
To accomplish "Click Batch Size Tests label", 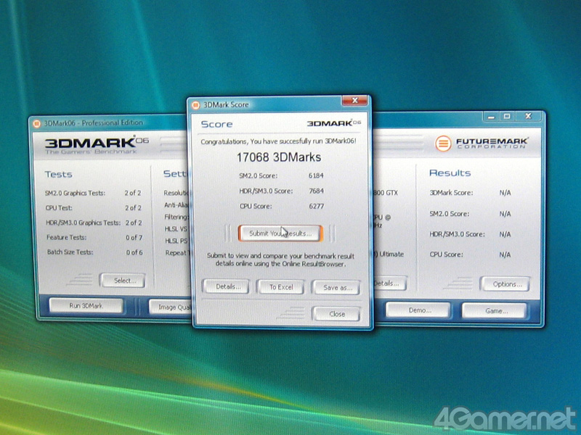I will point(70,252).
